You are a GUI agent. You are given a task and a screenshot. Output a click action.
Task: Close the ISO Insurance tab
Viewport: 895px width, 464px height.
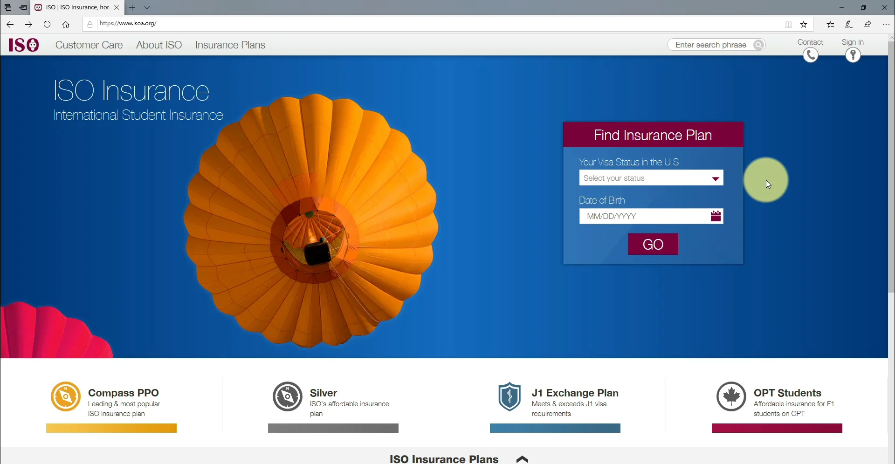tap(117, 7)
